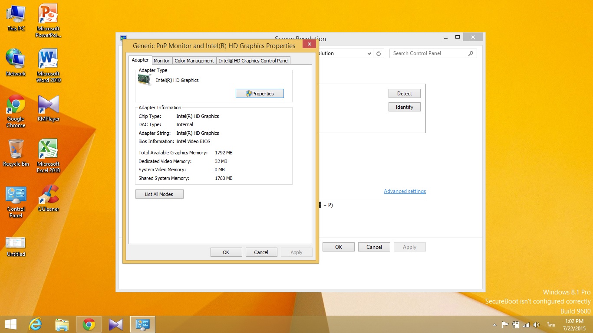Click the List All Modes button
This screenshot has width=593, height=333.
tap(159, 194)
